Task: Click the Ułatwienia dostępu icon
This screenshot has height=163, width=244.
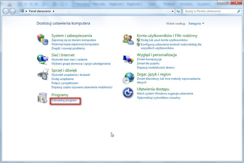Action: [128, 93]
